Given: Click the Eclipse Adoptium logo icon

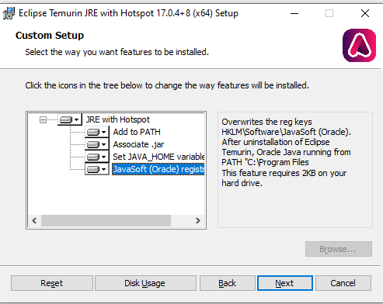Looking at the screenshot, I should (359, 45).
